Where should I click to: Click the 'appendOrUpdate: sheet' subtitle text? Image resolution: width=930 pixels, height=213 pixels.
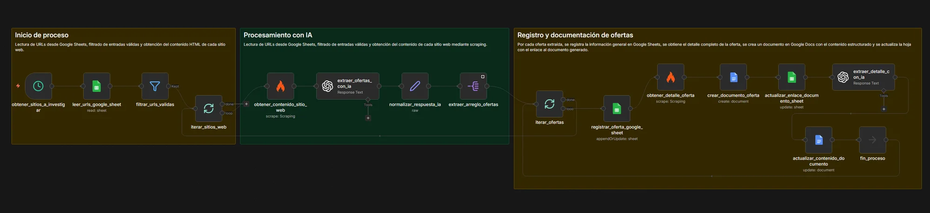(617, 139)
